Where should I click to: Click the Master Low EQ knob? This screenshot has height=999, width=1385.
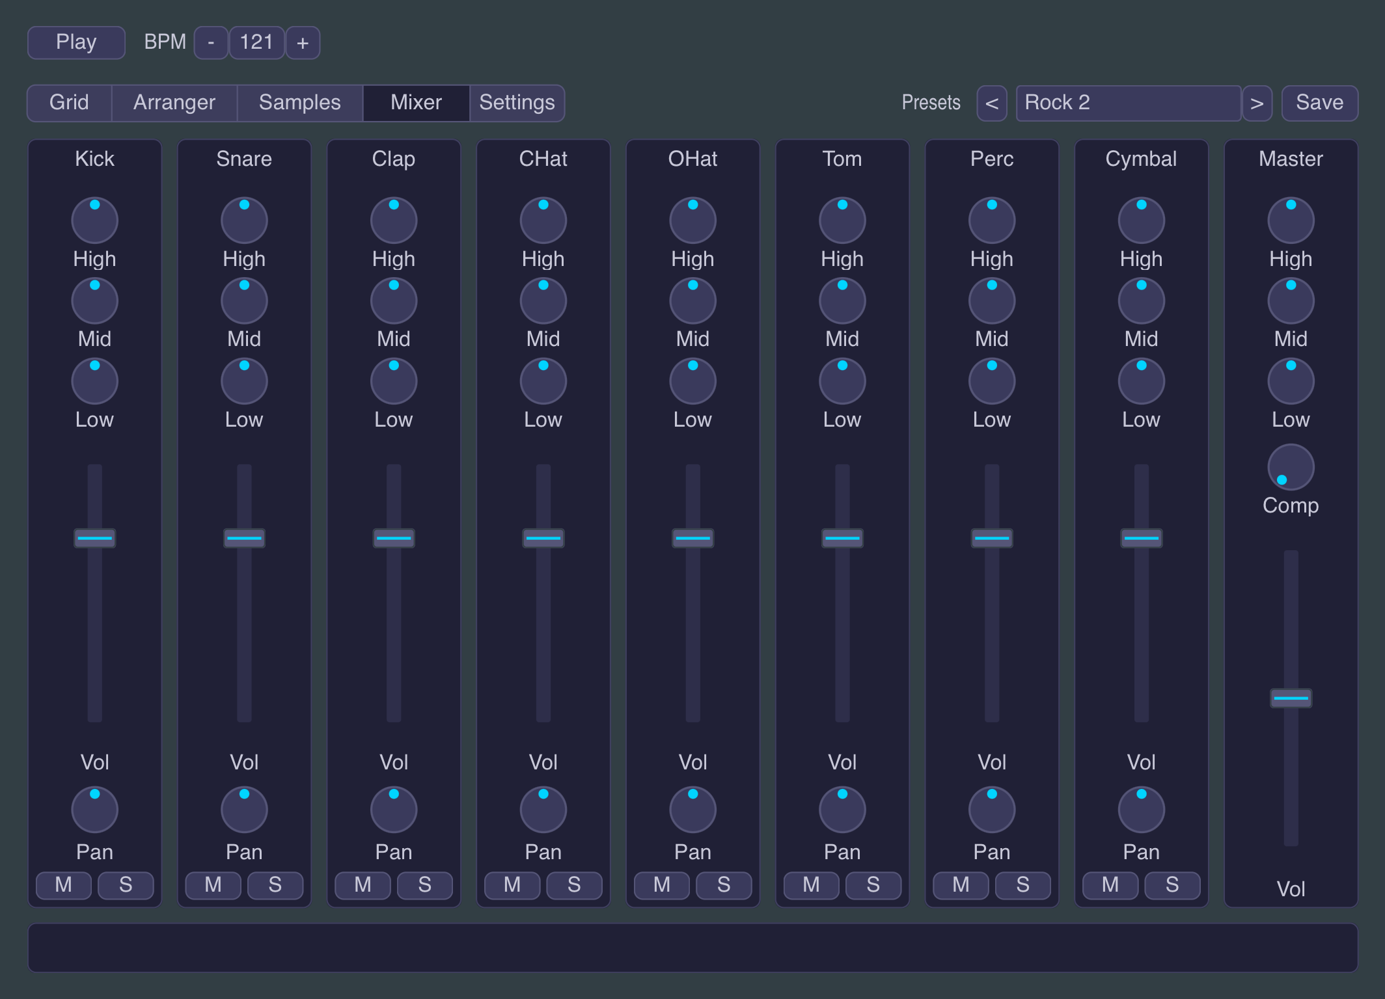coord(1291,381)
